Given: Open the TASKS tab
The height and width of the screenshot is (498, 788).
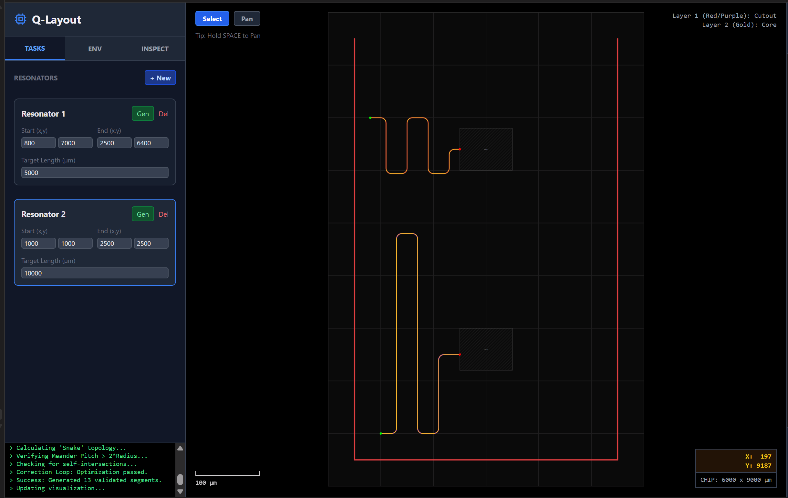Looking at the screenshot, I should [35, 48].
